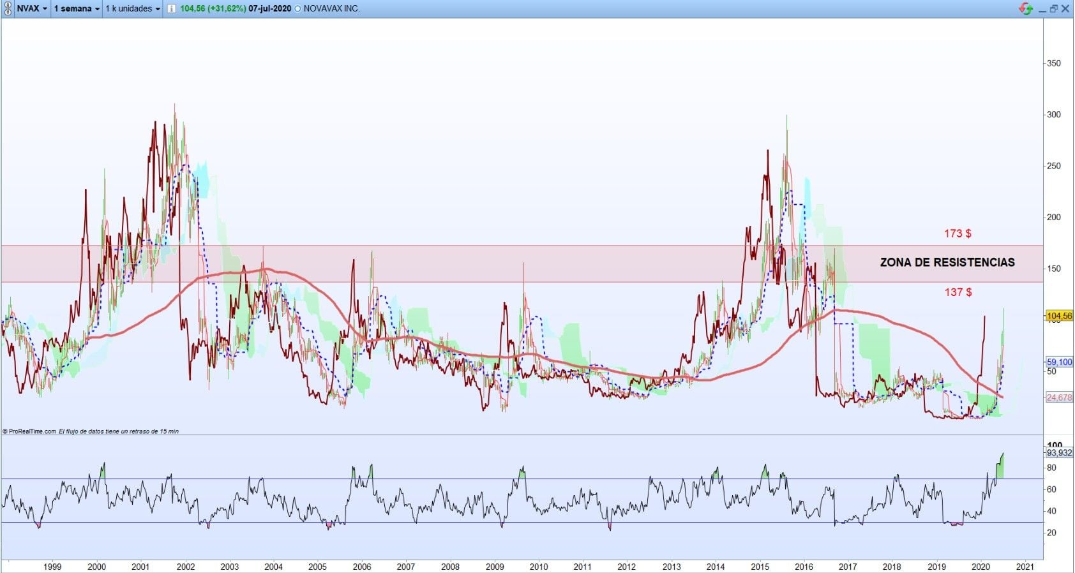Click the 104,56 (+31,62%) price quote
1075x573 pixels.
click(x=213, y=9)
